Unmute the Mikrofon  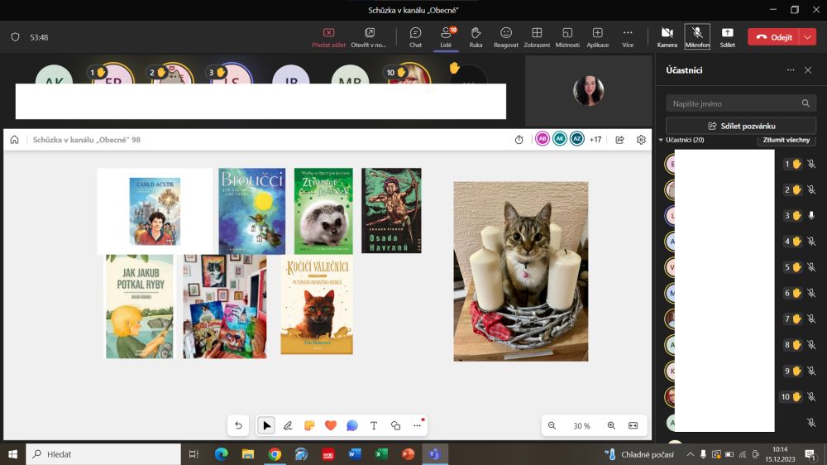[x=697, y=37]
